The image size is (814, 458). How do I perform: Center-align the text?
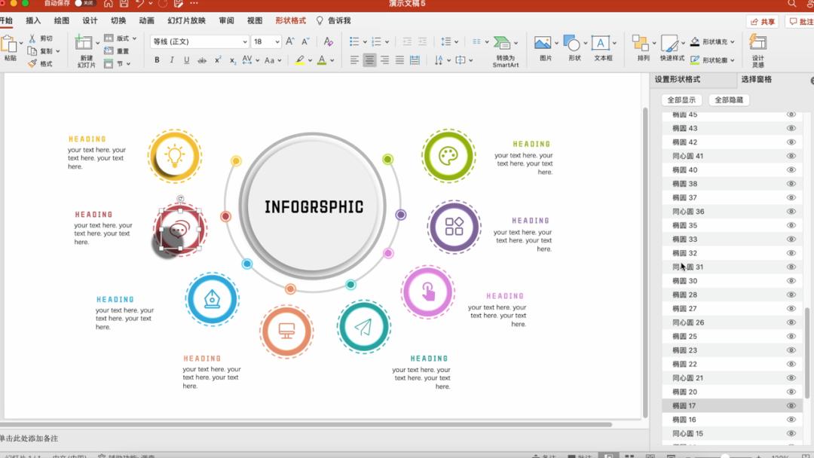pyautogui.click(x=369, y=60)
